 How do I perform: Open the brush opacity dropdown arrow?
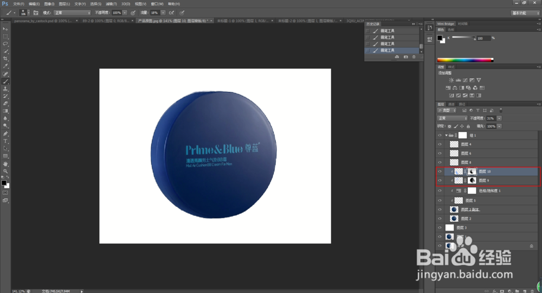coord(125,13)
